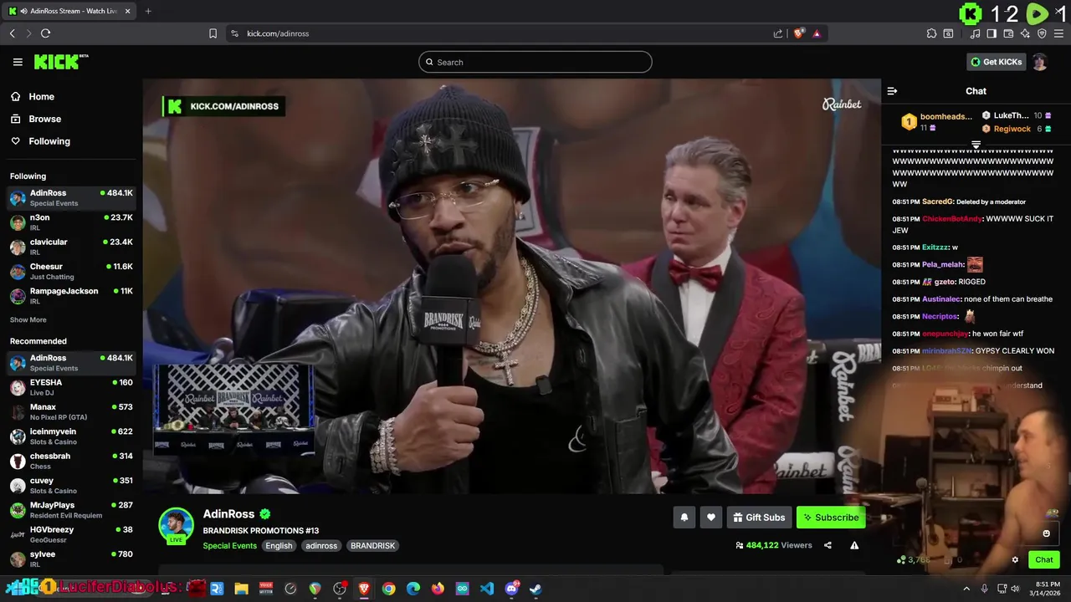Screen dimensions: 1071x602
Task: Click top gifter boomheads in chat leaderboard
Action: [x=937, y=122]
